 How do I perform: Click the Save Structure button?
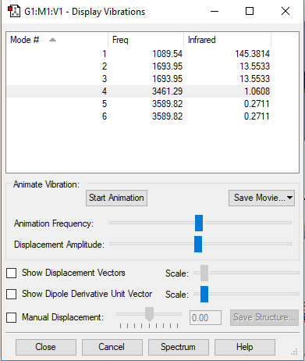(x=264, y=317)
